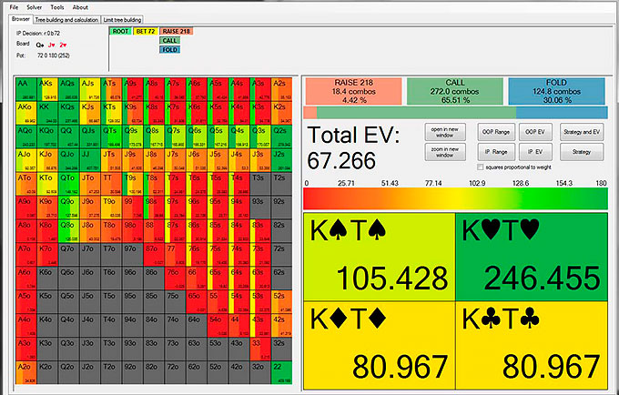Viewport: 619px width, 395px height.
Task: Select the BET 72 tree node
Action: (145, 31)
